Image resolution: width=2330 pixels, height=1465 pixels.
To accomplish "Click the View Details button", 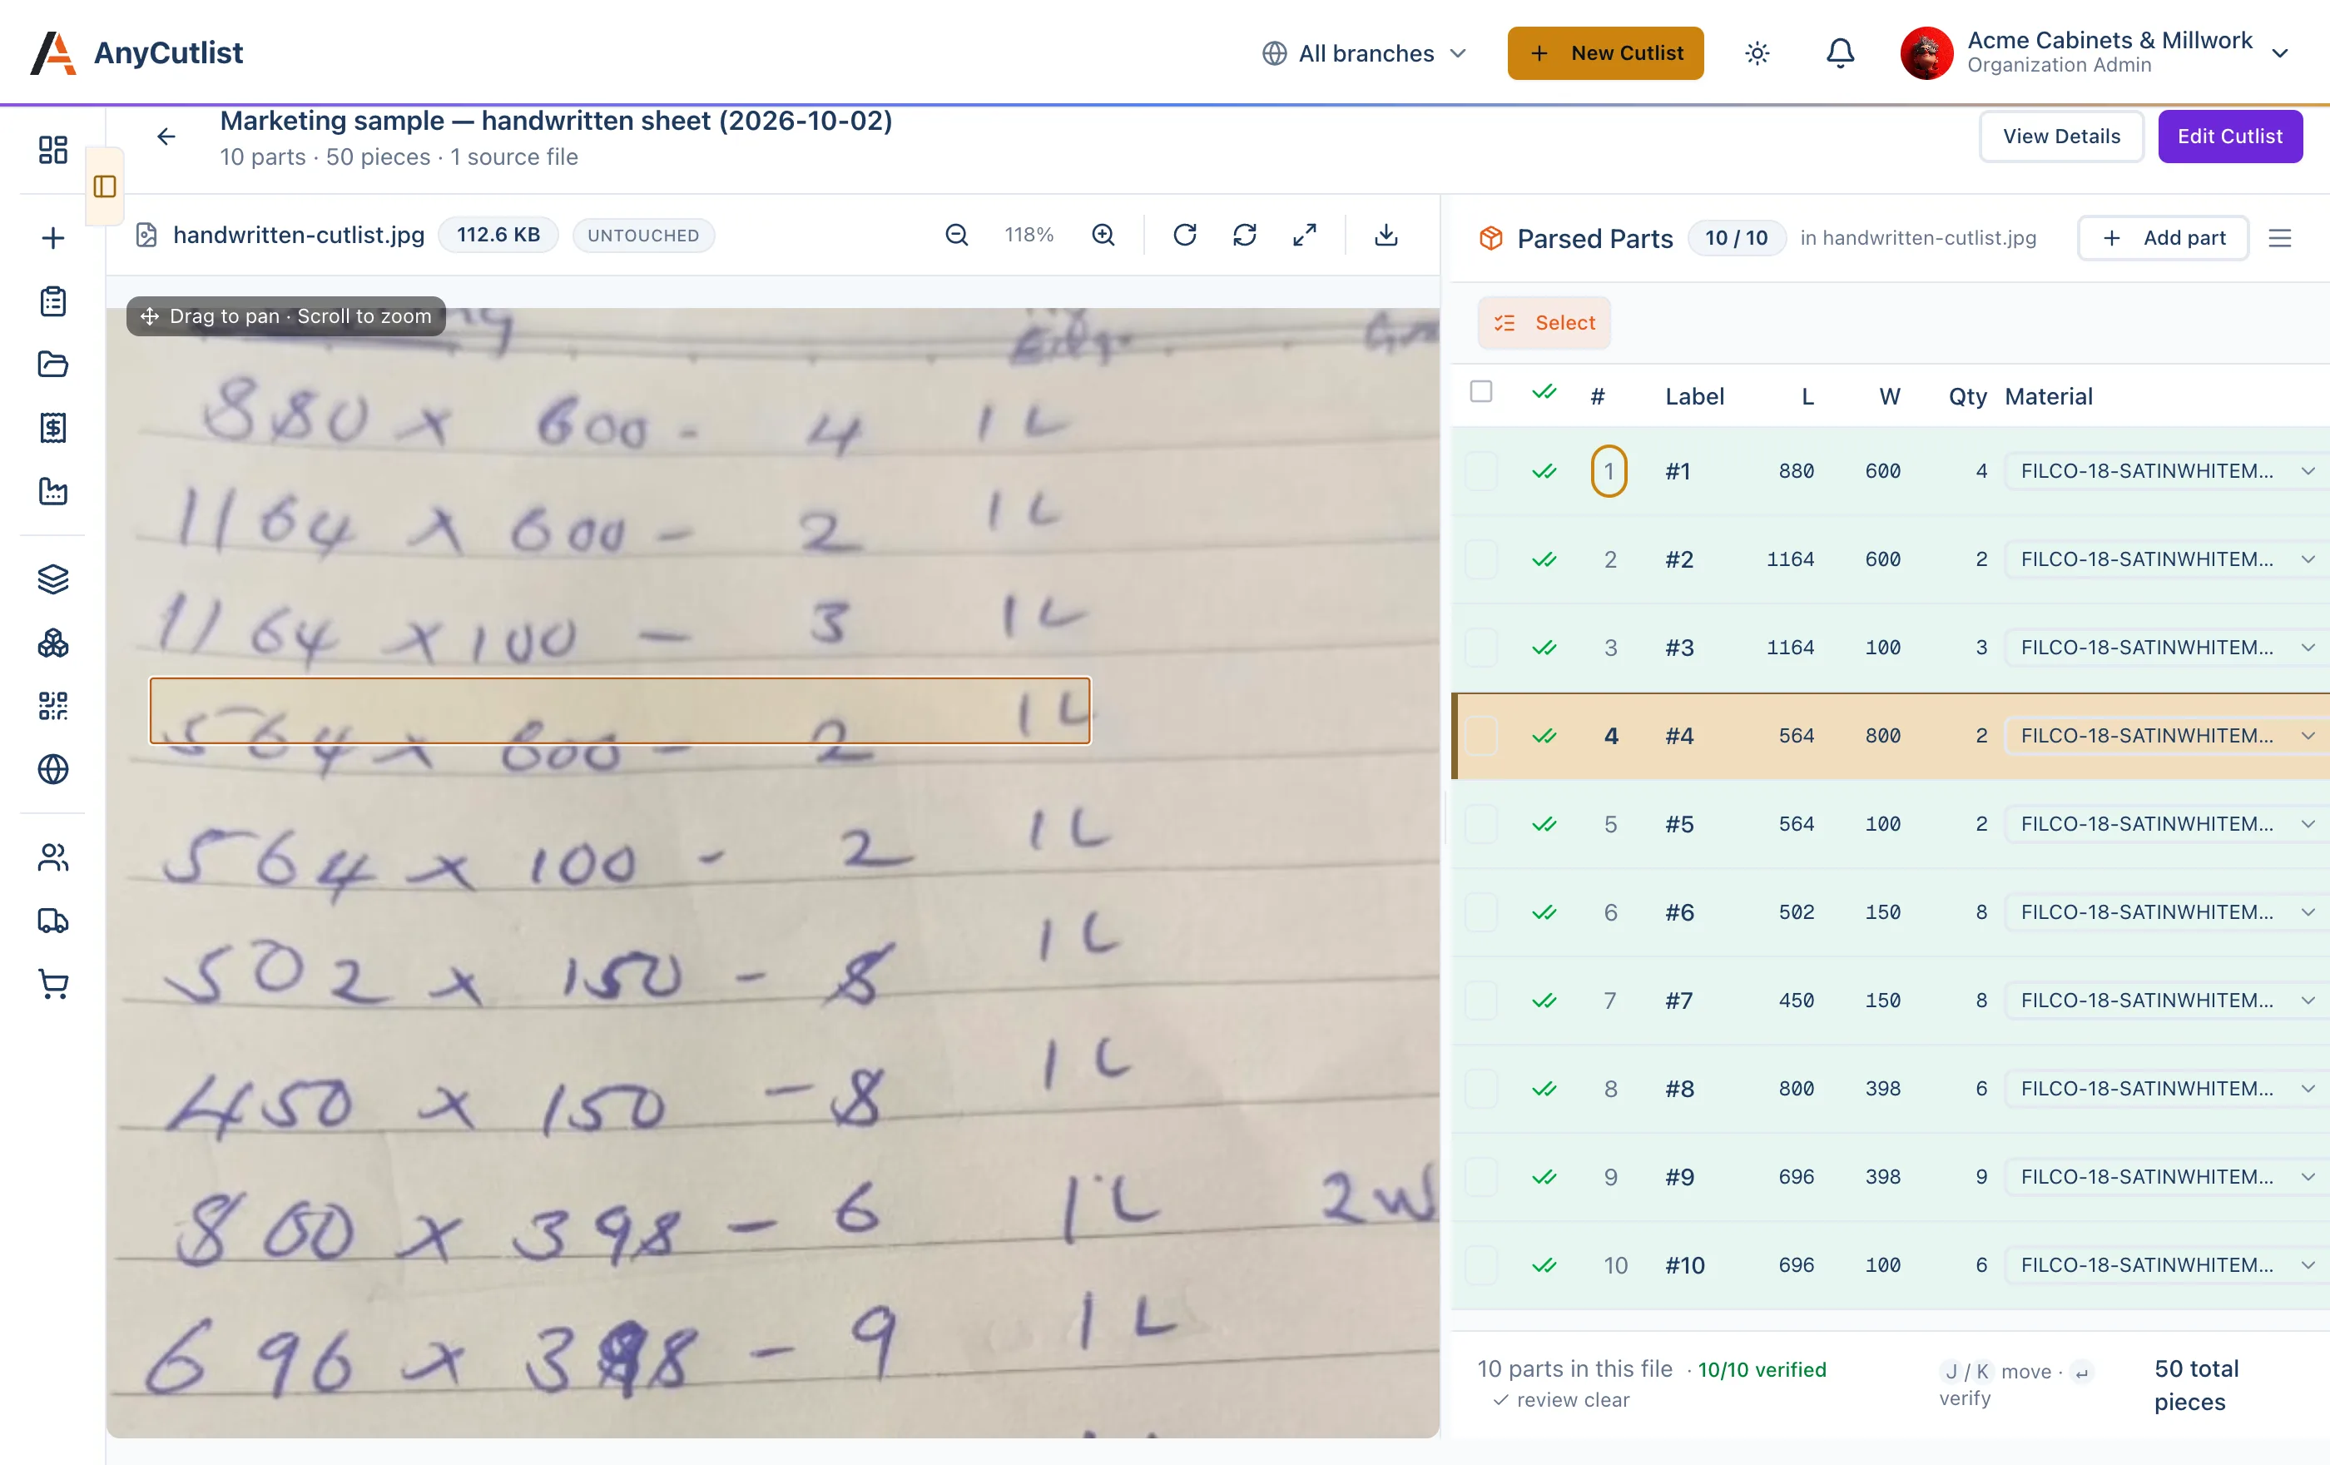I will click(2061, 137).
